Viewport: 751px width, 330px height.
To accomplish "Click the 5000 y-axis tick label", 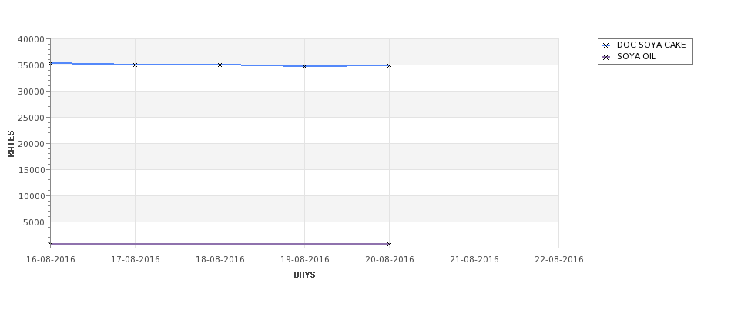I will point(34,222).
